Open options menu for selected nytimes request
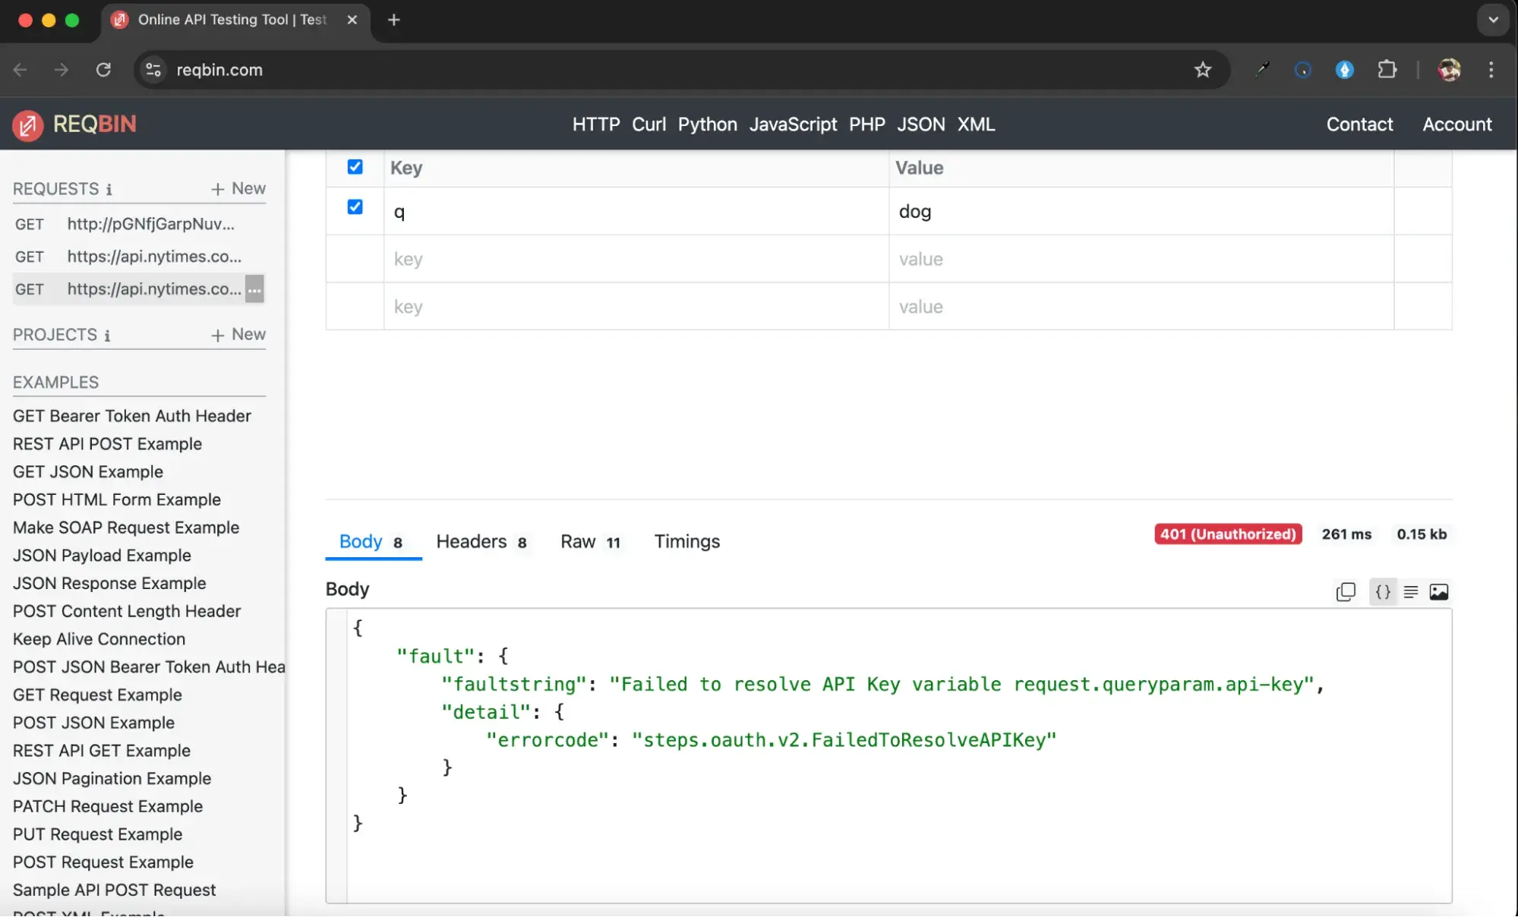1518x917 pixels. 254,289
